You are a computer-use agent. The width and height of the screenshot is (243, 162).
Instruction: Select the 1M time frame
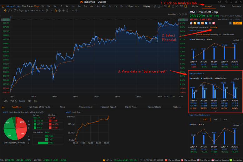pyautogui.click(x=55, y=6)
